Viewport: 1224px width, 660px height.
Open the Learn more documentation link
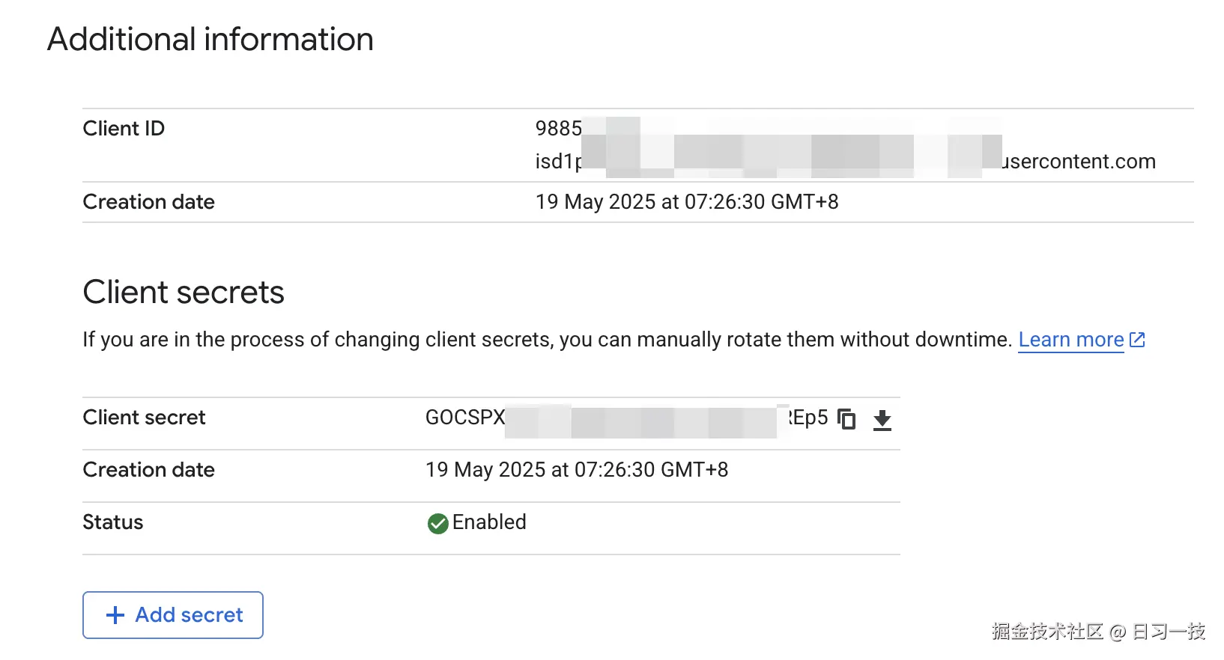tap(1070, 339)
